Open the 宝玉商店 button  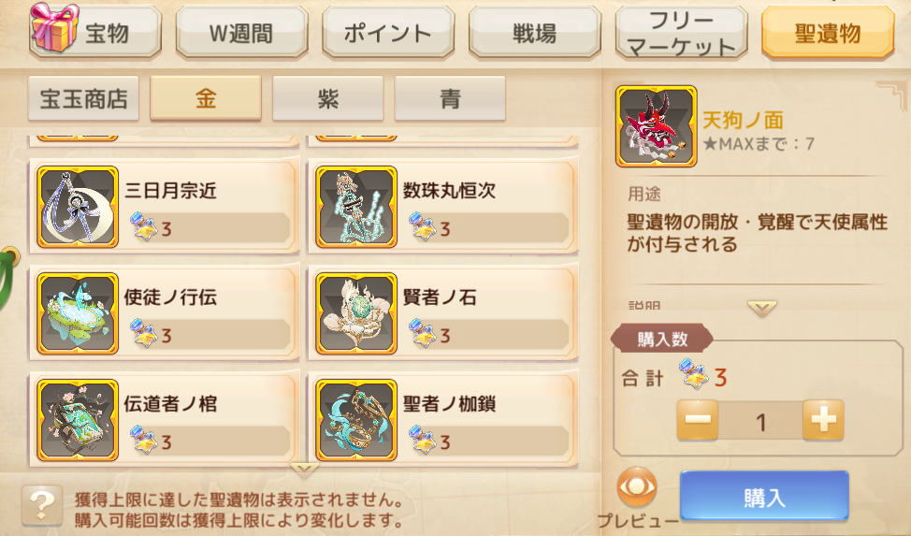click(83, 98)
